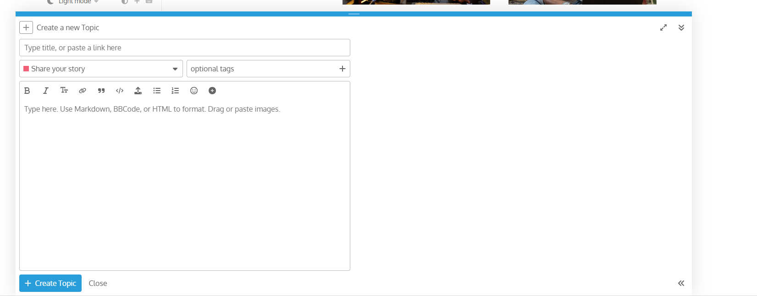Apply italic formatting in editor
This screenshot has width=757, height=296.
tap(46, 91)
